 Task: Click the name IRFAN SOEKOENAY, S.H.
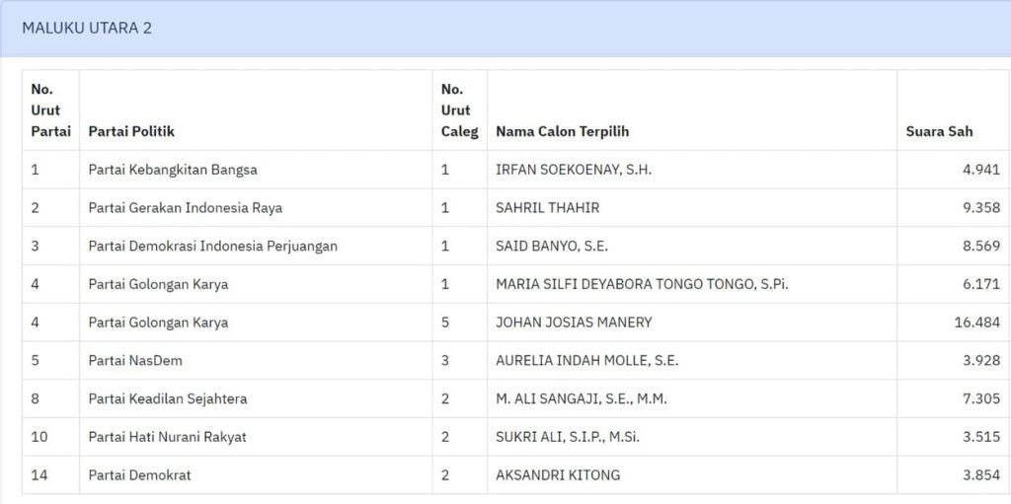pos(574,170)
